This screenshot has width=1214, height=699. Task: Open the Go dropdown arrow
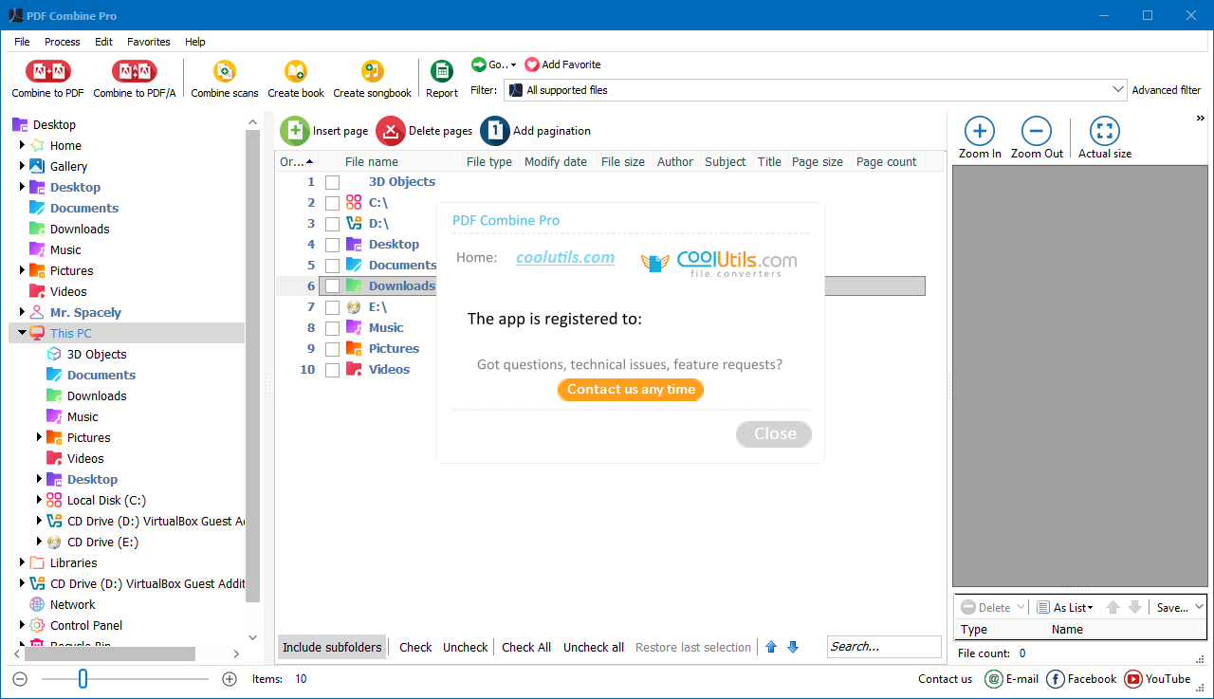[514, 65]
